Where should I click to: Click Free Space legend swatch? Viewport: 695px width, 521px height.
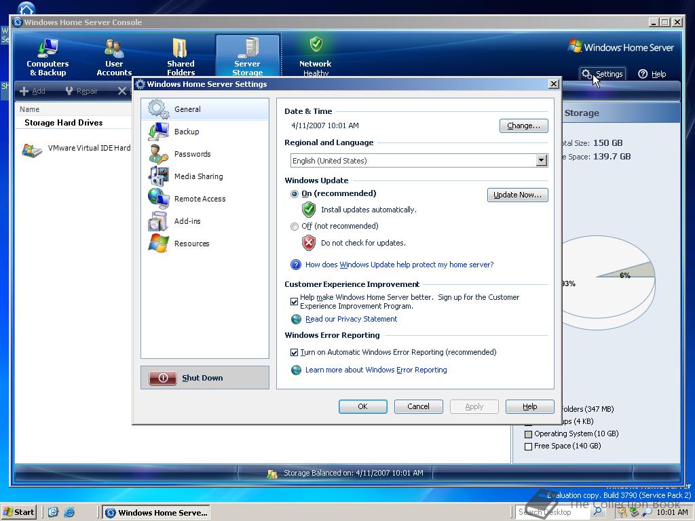click(x=528, y=446)
